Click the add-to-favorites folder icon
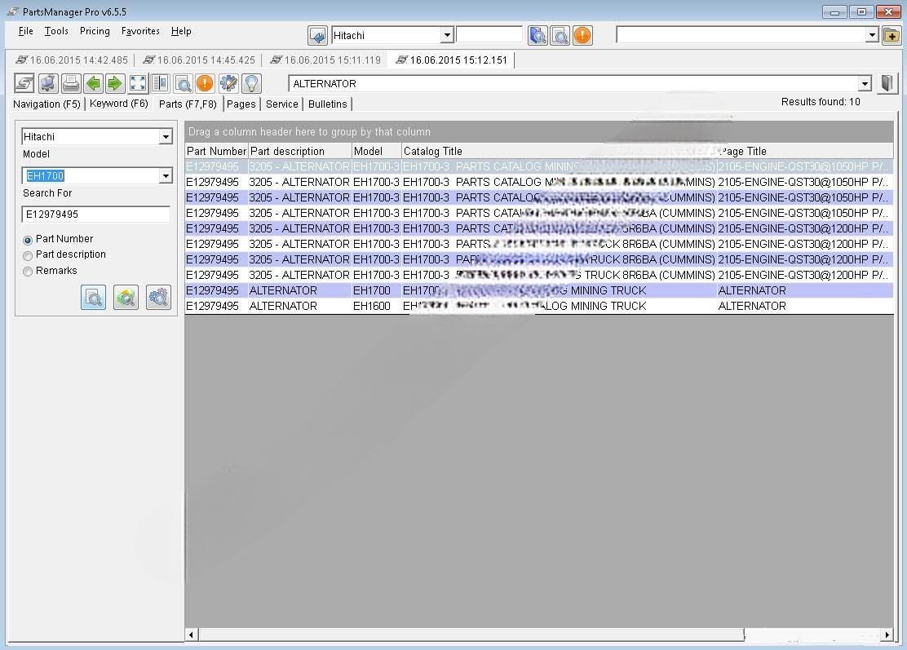 point(892,35)
